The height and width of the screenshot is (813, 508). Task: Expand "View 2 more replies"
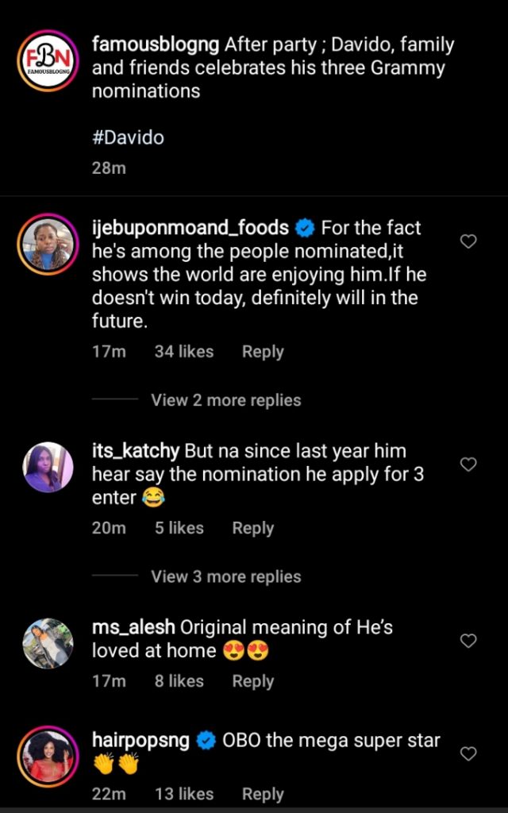point(225,400)
